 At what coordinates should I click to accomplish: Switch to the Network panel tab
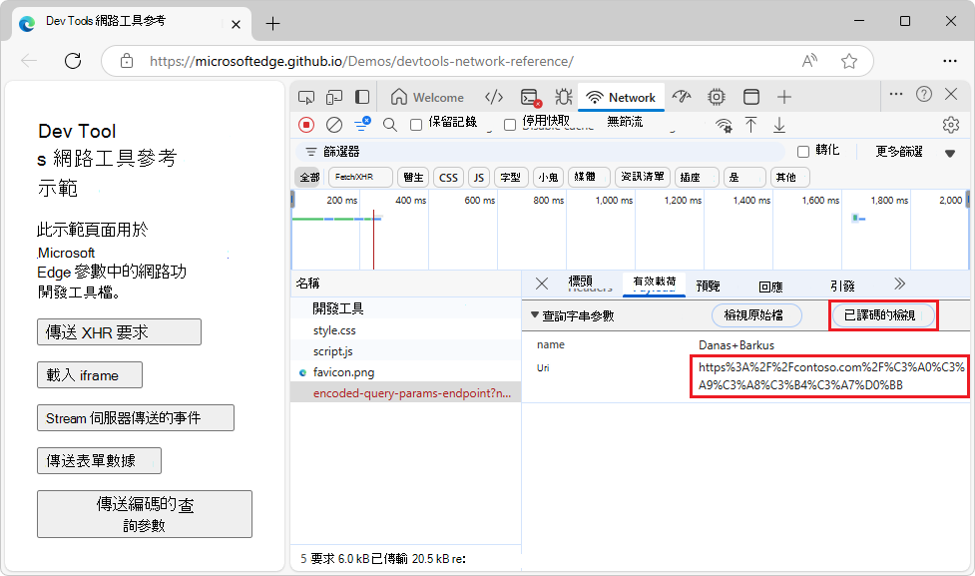(621, 97)
